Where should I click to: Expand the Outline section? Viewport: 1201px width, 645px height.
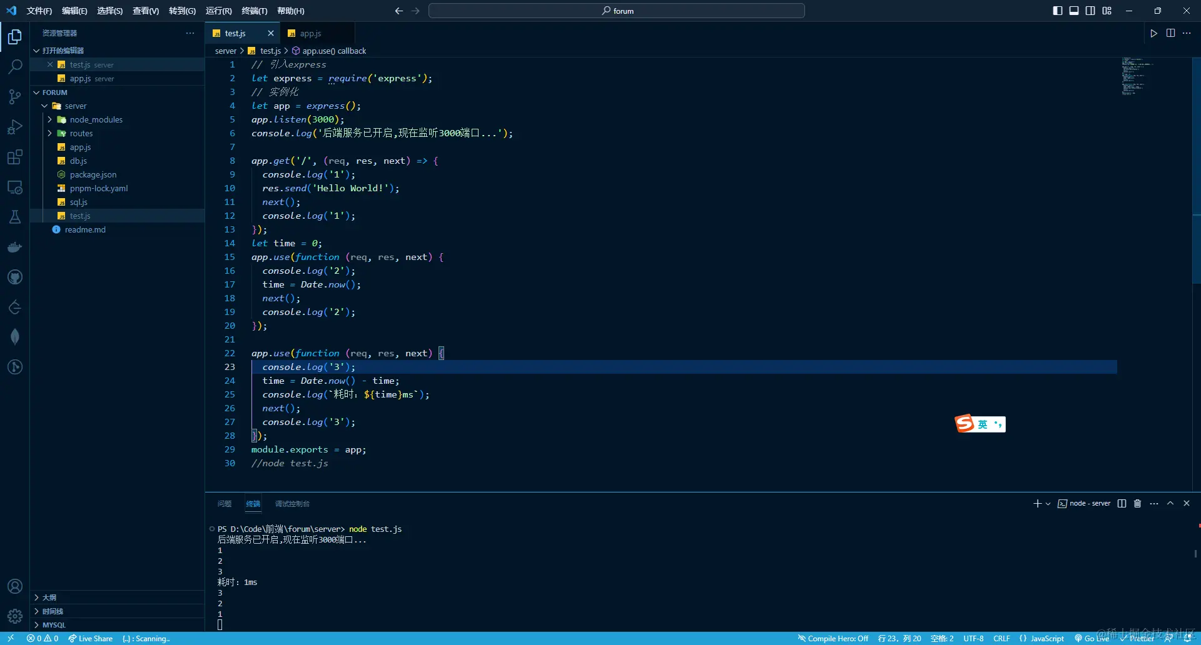coord(117,597)
